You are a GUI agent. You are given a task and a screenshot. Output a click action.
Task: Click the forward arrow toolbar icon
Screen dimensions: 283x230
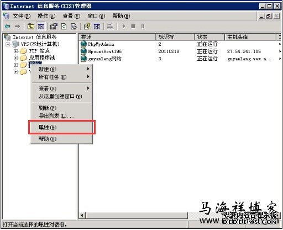tap(17, 27)
